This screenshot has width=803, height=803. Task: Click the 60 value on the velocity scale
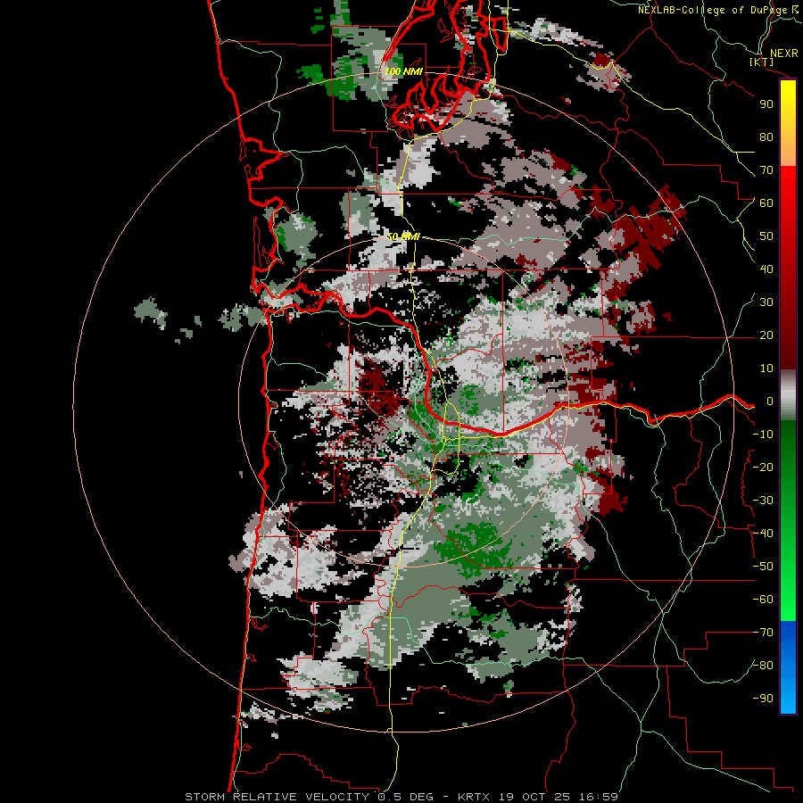pyautogui.click(x=766, y=203)
